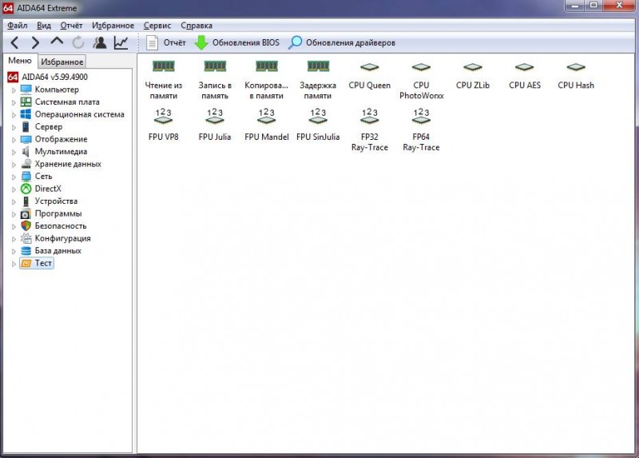The height and width of the screenshot is (458, 639).
Task: Click the greyed-out refresh icon
Action: click(78, 42)
